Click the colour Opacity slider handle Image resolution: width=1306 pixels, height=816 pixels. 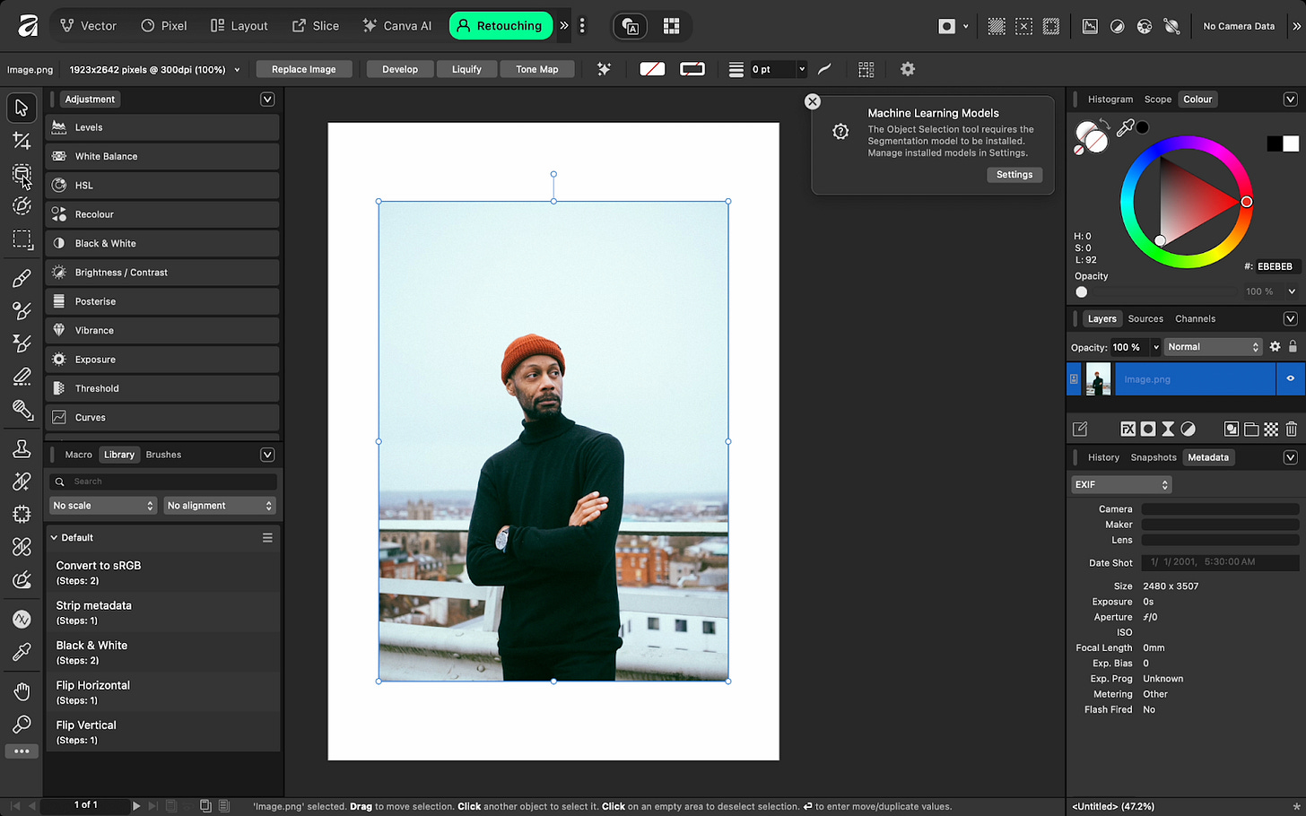point(1082,292)
